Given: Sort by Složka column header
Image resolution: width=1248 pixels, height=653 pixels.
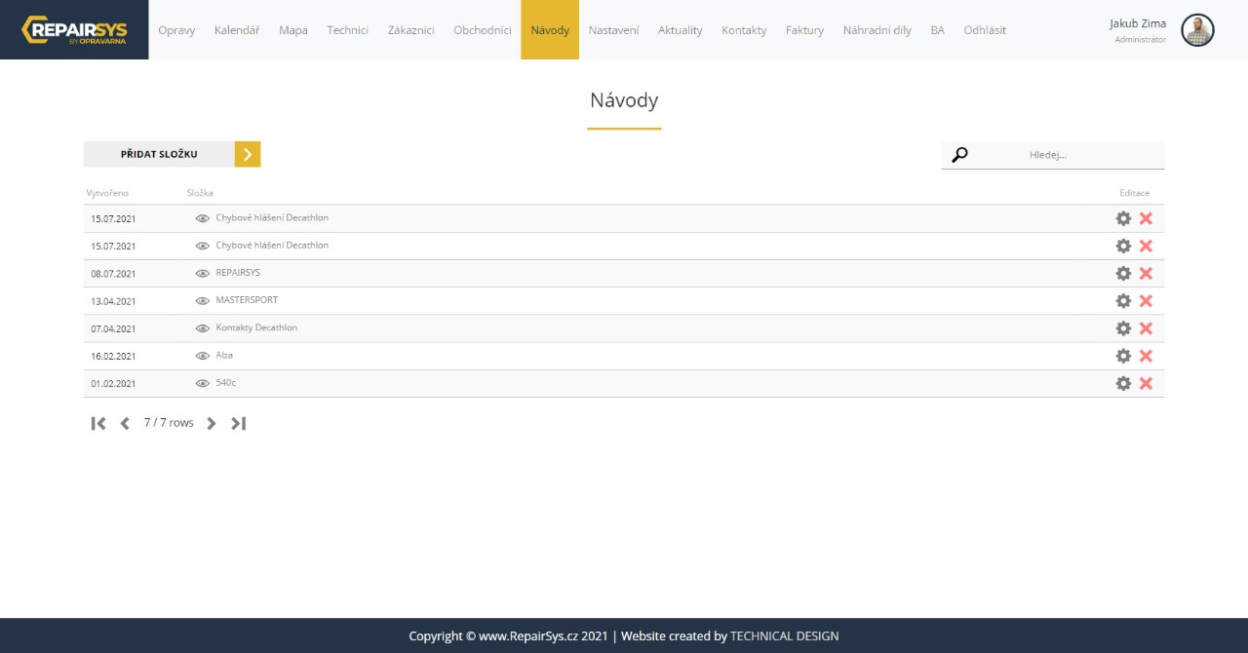Looking at the screenshot, I should (x=200, y=193).
